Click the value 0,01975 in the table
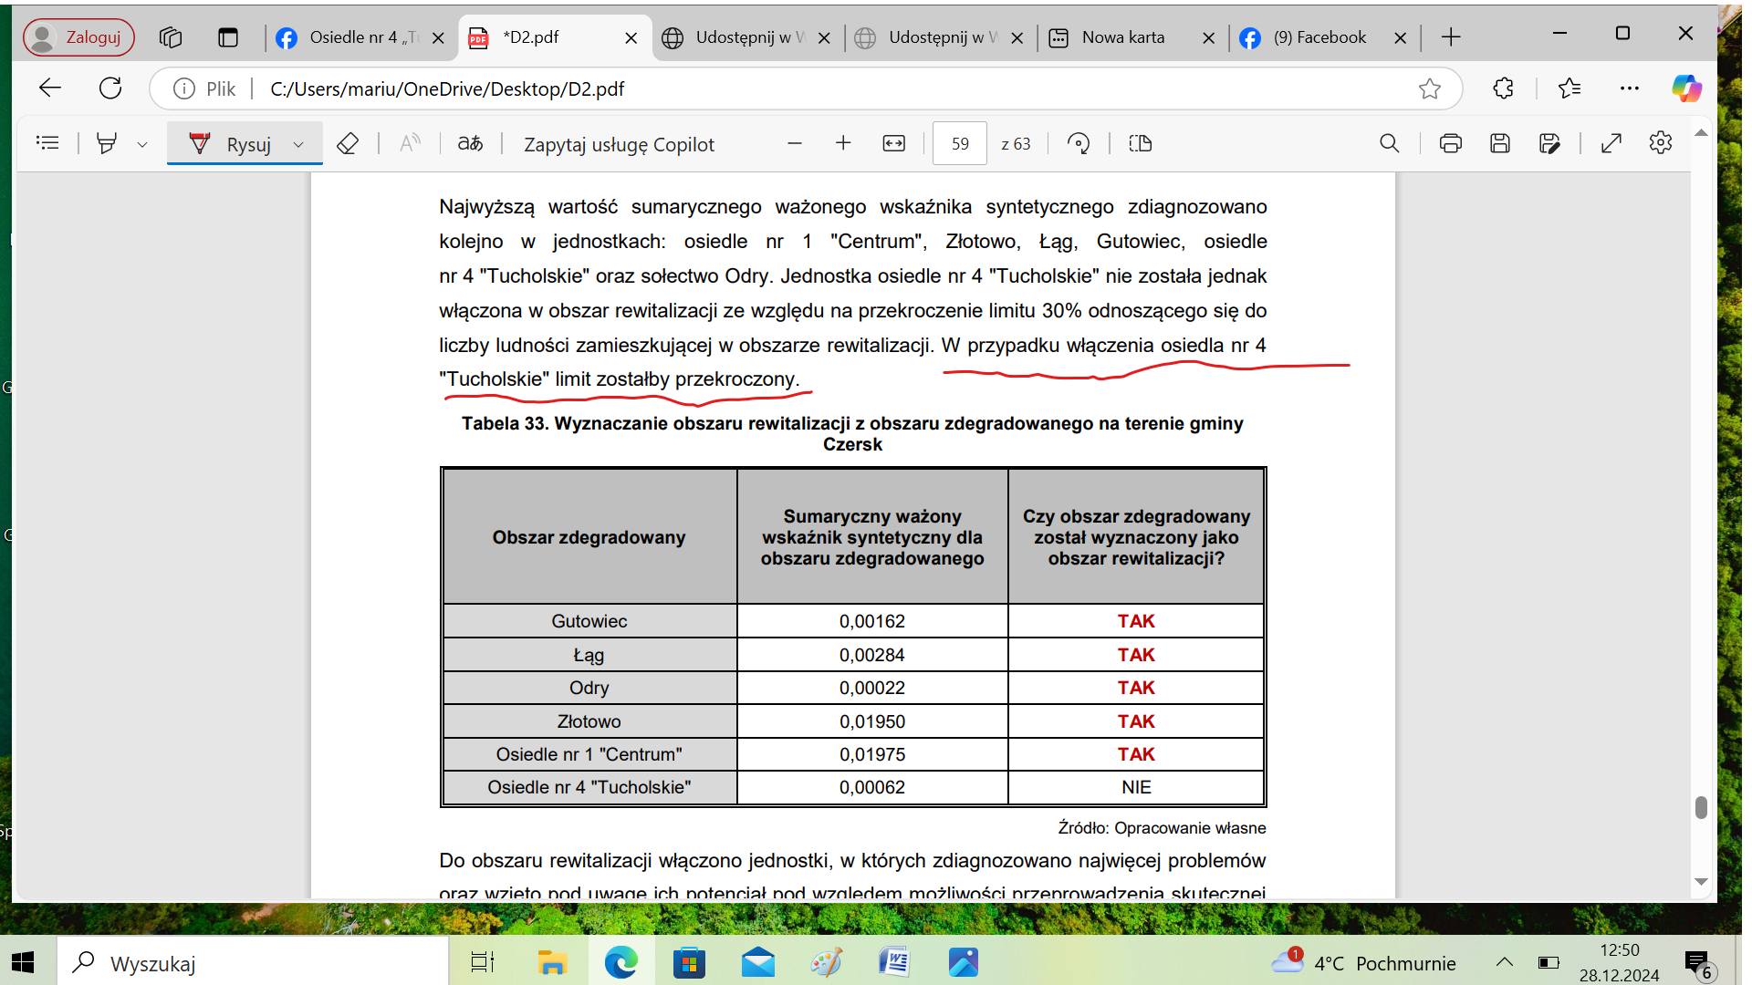 (872, 754)
